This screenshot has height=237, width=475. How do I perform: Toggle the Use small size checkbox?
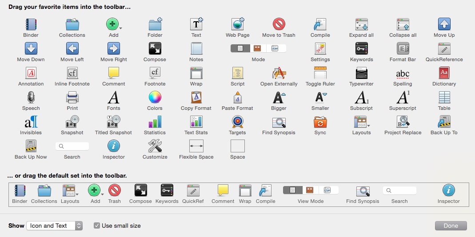(96, 225)
